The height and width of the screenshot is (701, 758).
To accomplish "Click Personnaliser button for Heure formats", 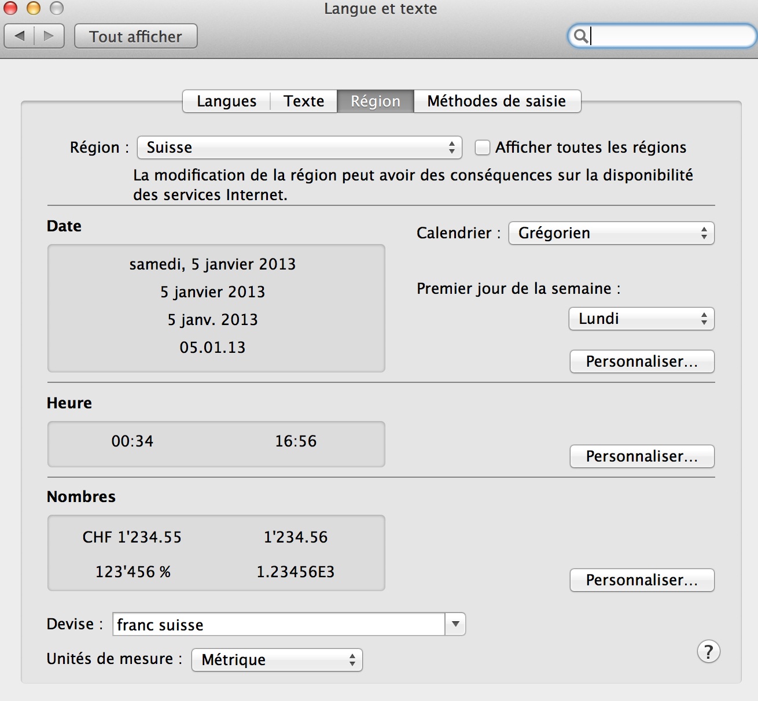I will (642, 456).
